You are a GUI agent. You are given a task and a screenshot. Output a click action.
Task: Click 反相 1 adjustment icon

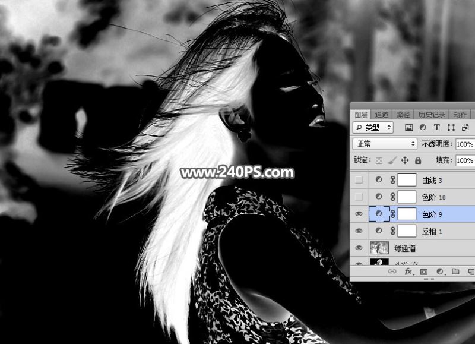[379, 231]
